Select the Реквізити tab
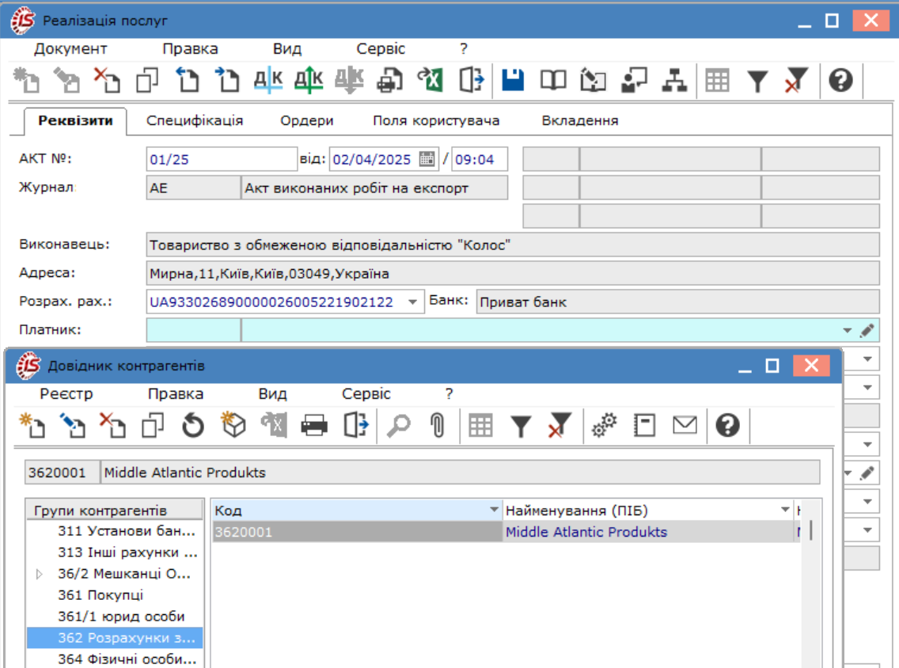The height and width of the screenshot is (668, 899). pyautogui.click(x=75, y=121)
